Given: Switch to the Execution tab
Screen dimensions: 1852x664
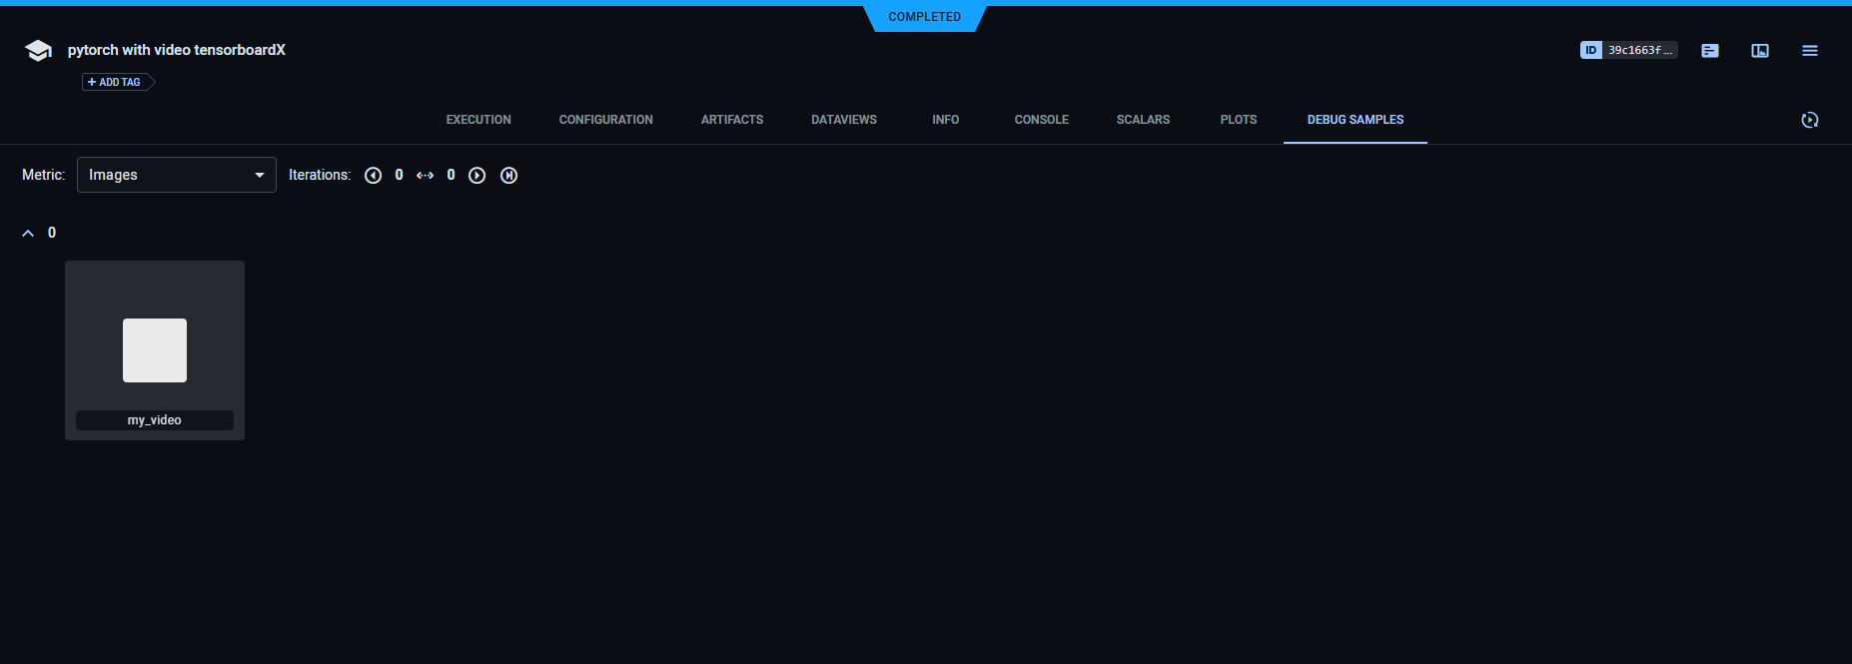Looking at the screenshot, I should 478,120.
